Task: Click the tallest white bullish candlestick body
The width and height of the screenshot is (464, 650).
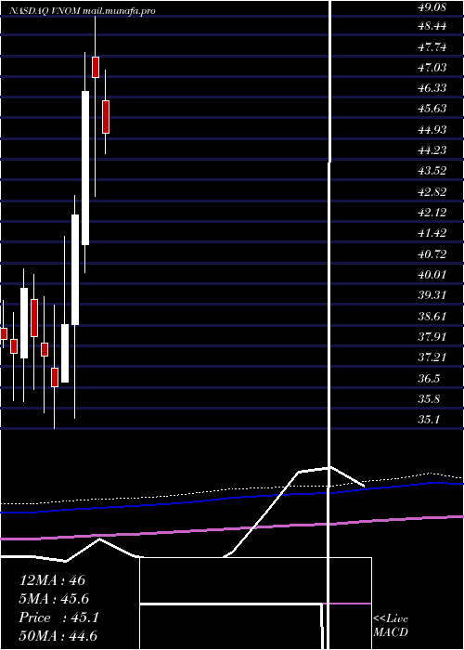Action: (x=85, y=168)
